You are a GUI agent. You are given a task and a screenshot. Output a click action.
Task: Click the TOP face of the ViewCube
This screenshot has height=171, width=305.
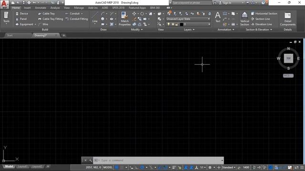(x=288, y=58)
